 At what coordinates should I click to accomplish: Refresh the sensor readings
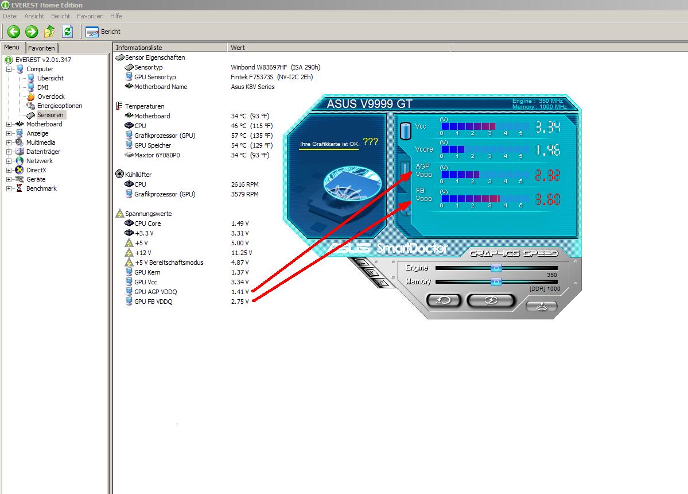point(67,32)
